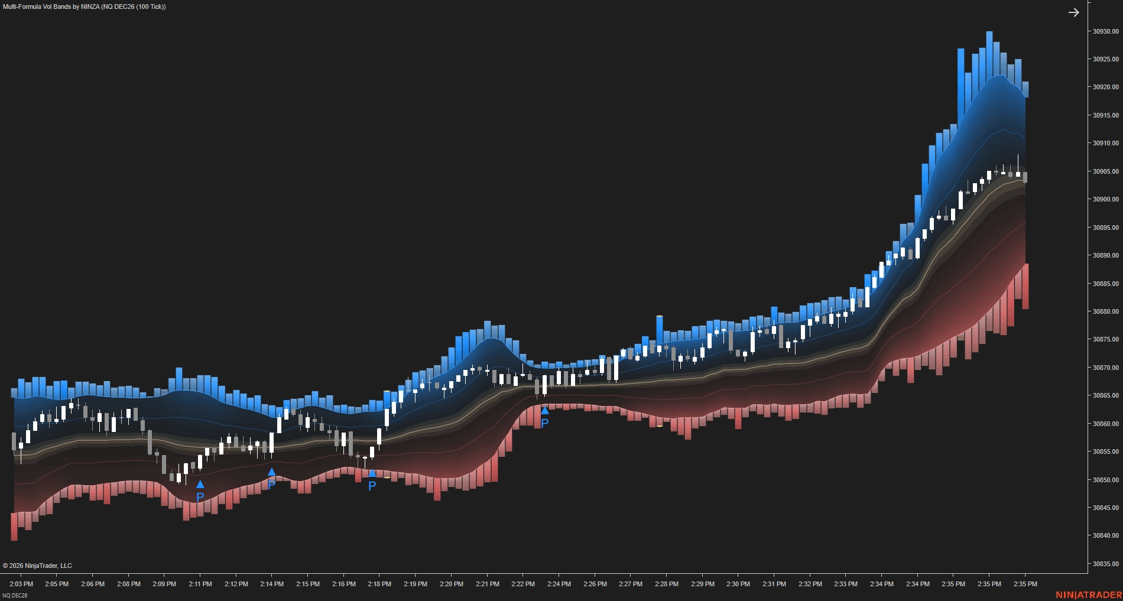1123x601 pixels.
Task: Click the 2:21 PM time axis label
Action: [488, 584]
